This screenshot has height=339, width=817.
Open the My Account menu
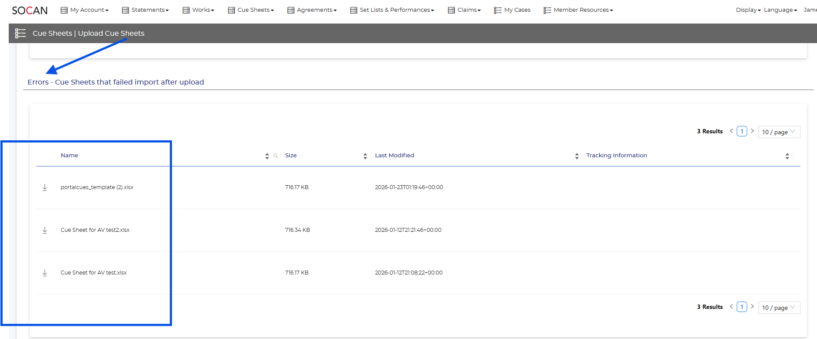pyautogui.click(x=85, y=10)
